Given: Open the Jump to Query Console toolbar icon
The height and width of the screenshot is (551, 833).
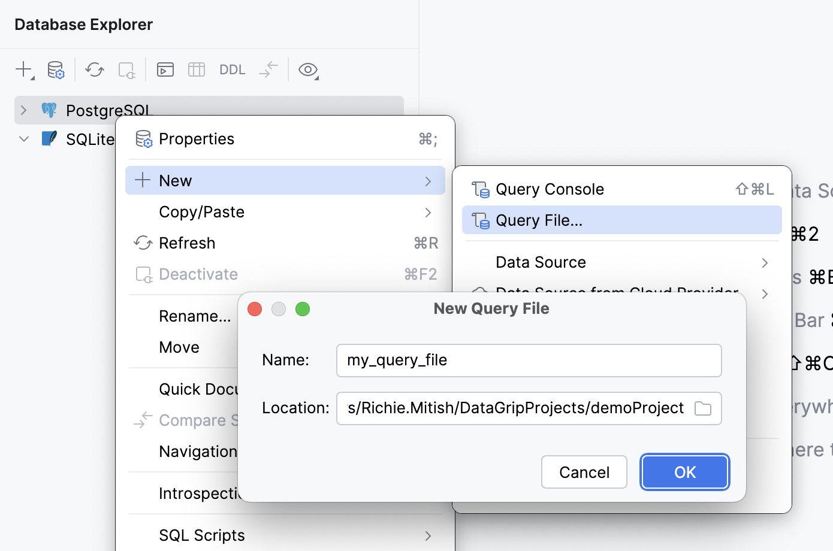Looking at the screenshot, I should point(165,69).
